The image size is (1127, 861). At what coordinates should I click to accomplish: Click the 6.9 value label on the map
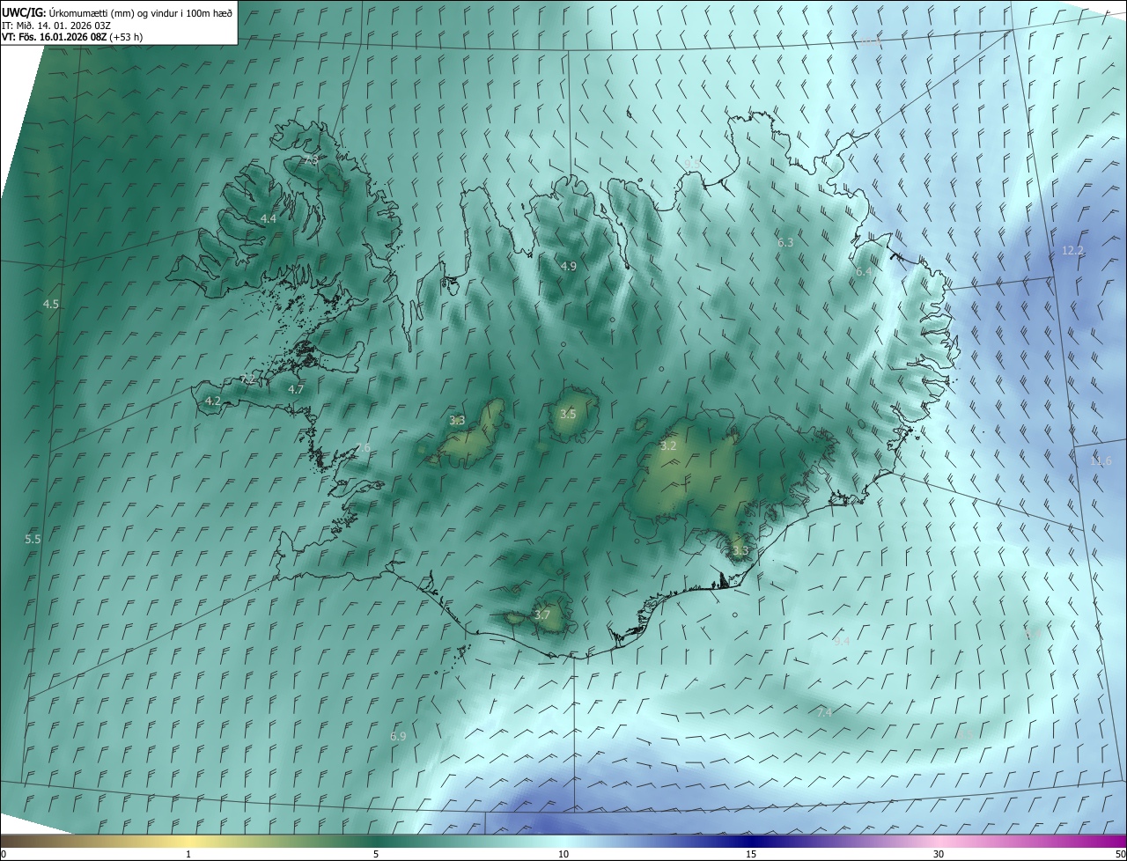(398, 736)
